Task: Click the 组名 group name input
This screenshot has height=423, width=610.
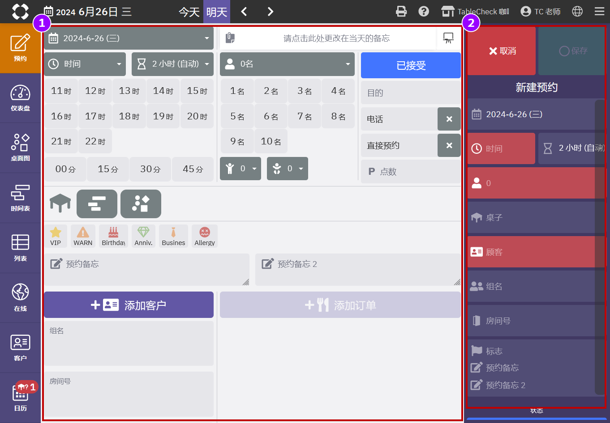Action: (129, 343)
